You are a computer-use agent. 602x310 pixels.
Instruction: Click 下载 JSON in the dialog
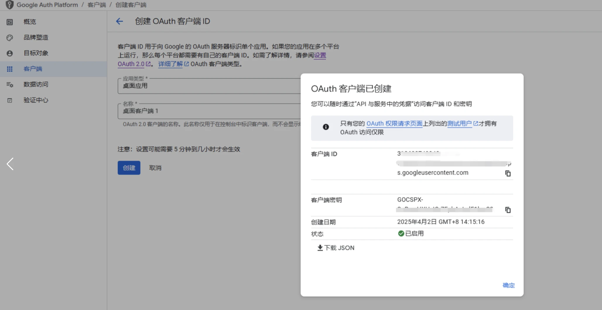(336, 248)
